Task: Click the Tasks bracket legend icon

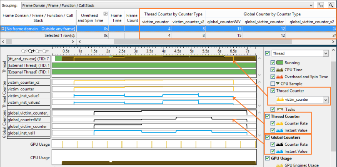Action: point(280,109)
